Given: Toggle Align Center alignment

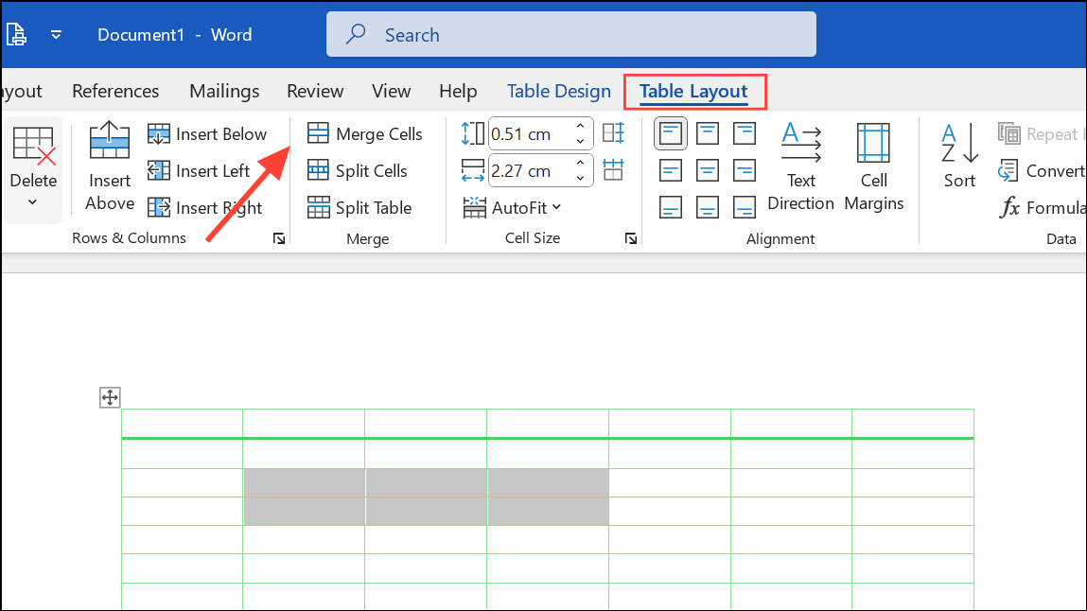Looking at the screenshot, I should 708,170.
